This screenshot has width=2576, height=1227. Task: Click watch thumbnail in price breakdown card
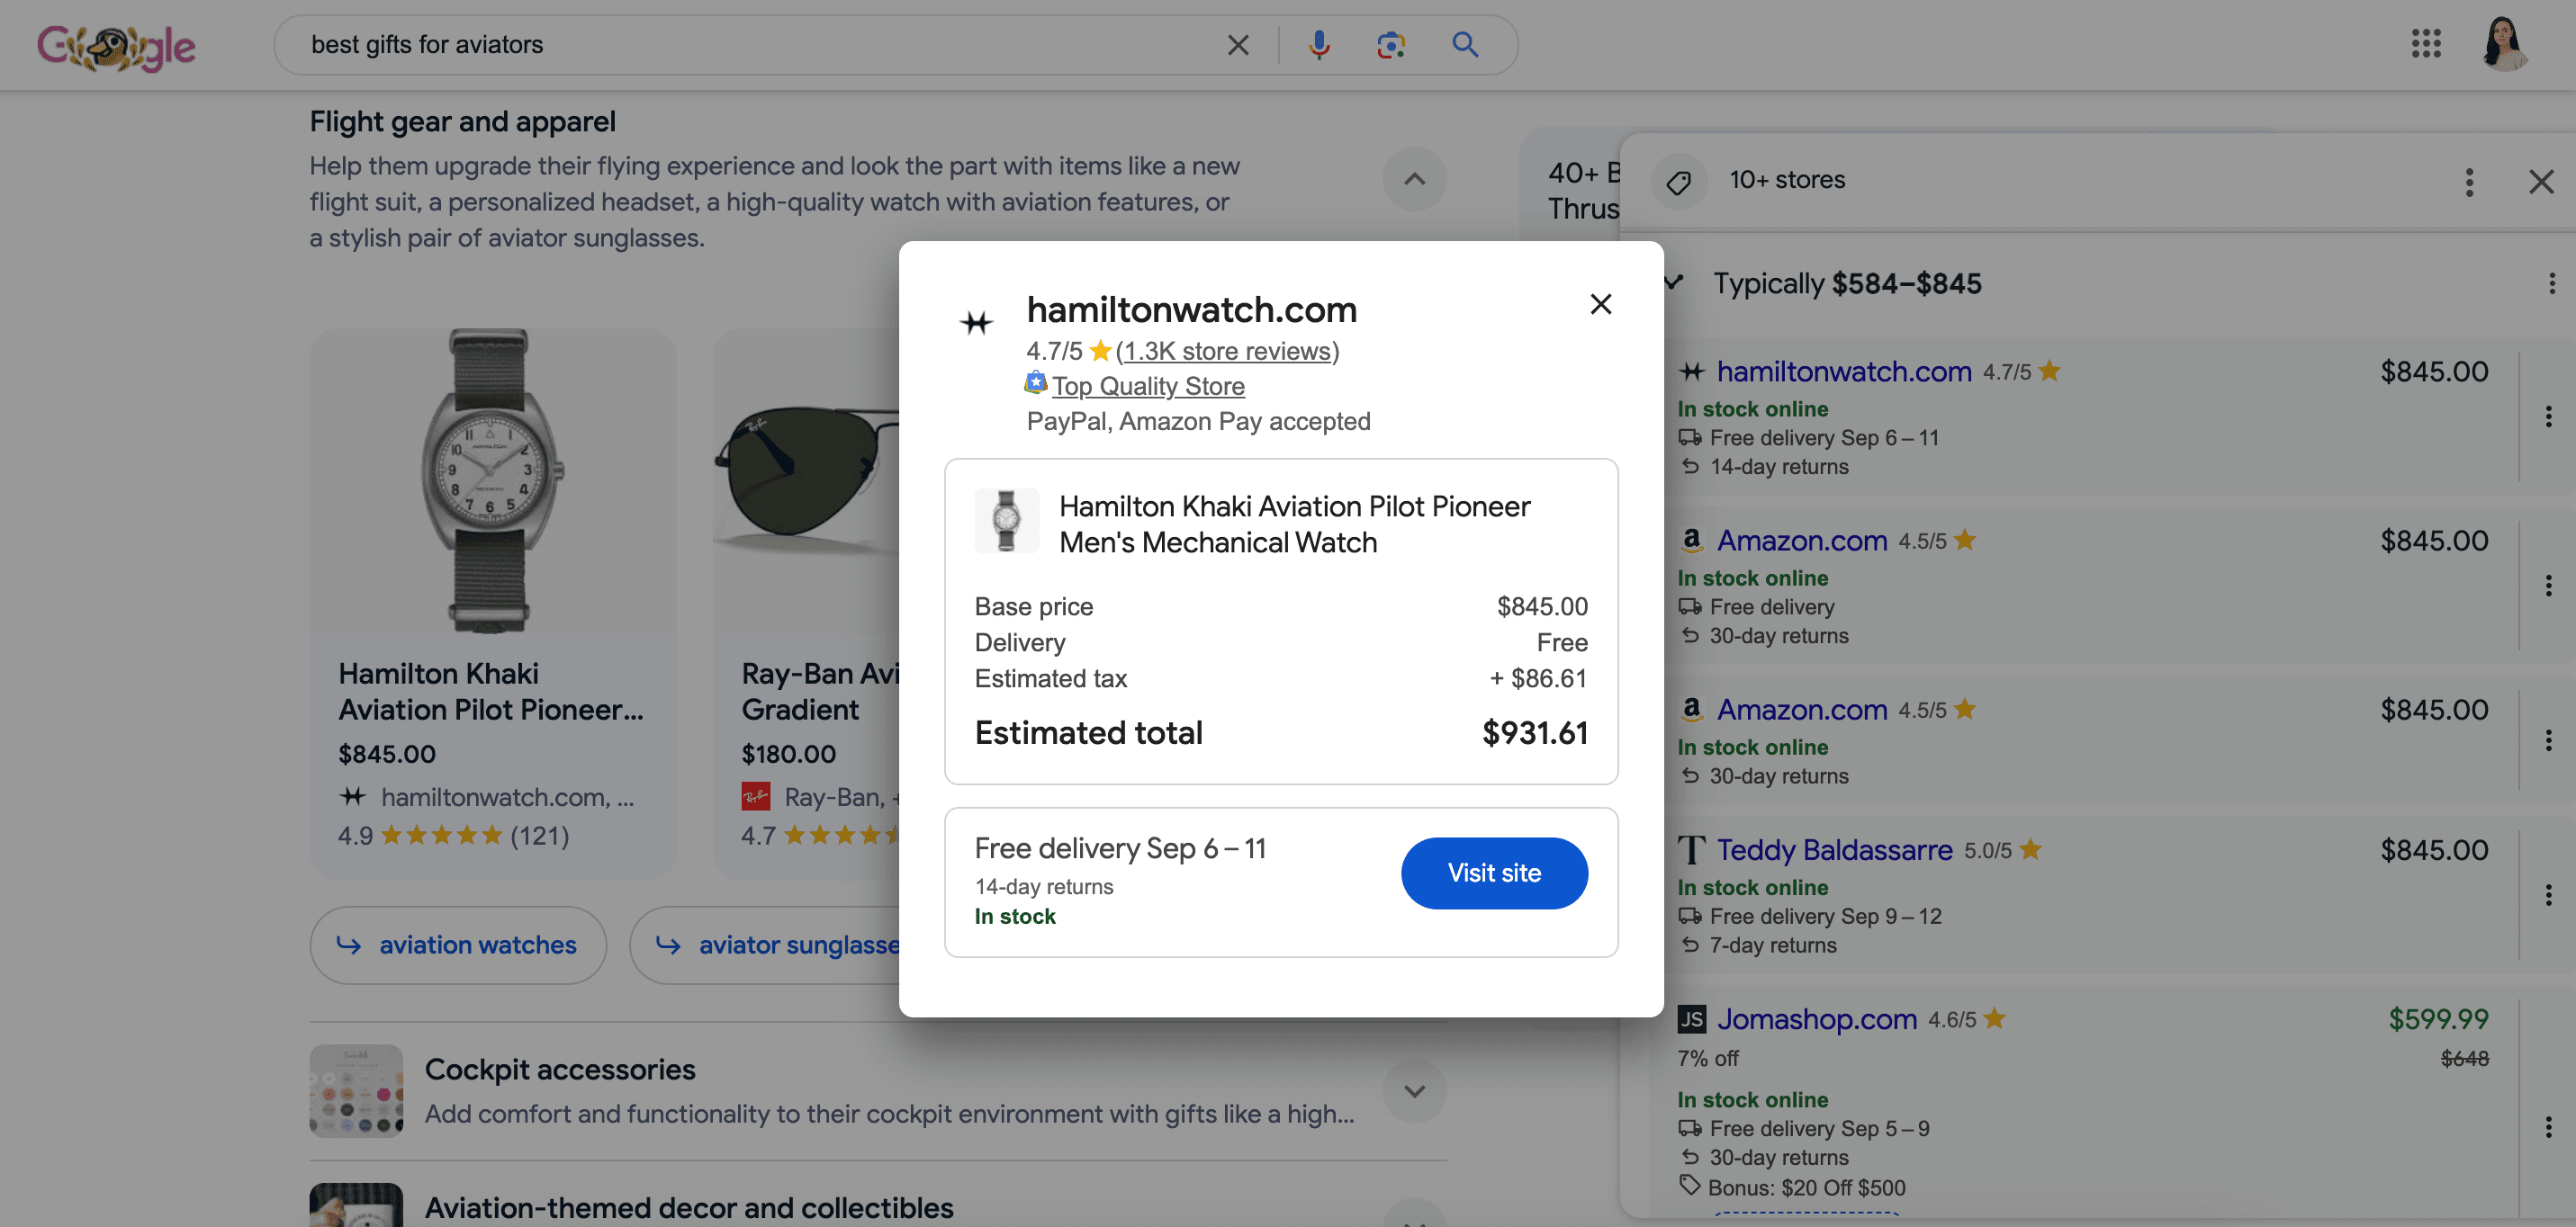1006,521
